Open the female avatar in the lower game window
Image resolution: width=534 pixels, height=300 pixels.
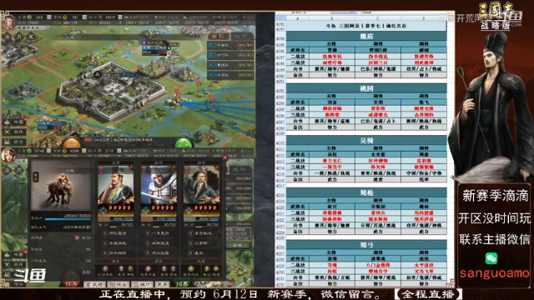8,155
